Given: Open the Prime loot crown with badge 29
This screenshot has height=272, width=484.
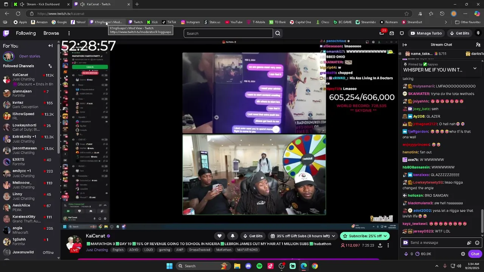Looking at the screenshot, I should point(382,33).
